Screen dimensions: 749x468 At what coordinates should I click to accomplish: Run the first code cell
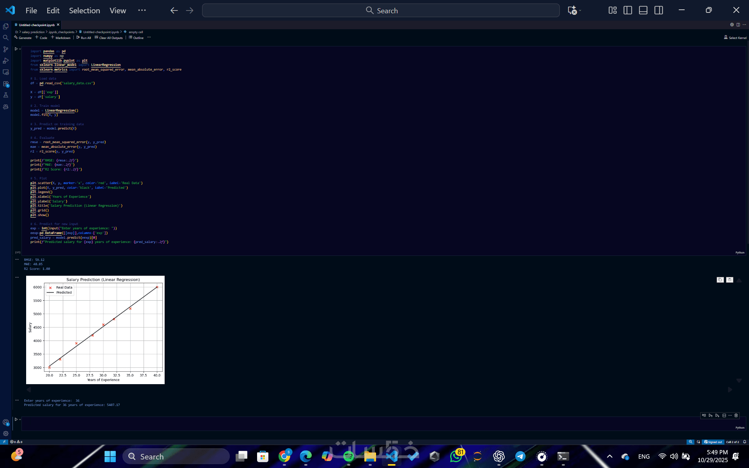tap(16, 49)
